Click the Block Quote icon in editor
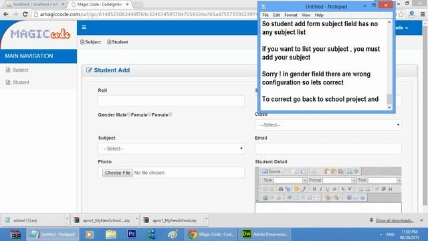The image size is (428, 241). (x=391, y=189)
